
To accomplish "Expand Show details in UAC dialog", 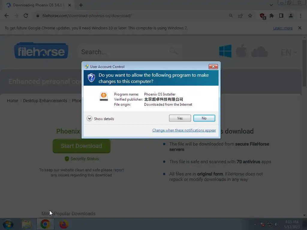I will point(100,119).
